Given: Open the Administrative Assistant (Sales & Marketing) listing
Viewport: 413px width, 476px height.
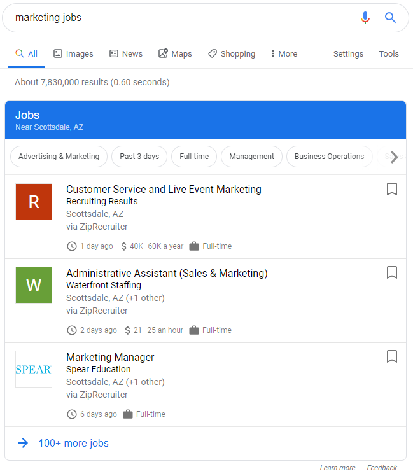Looking at the screenshot, I should click(167, 273).
